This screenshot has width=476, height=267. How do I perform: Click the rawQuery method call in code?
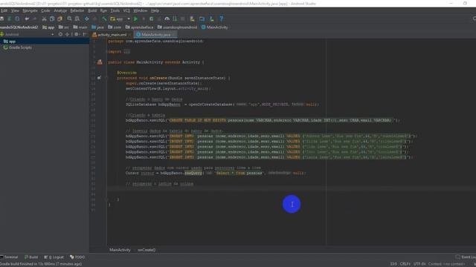click(193, 173)
